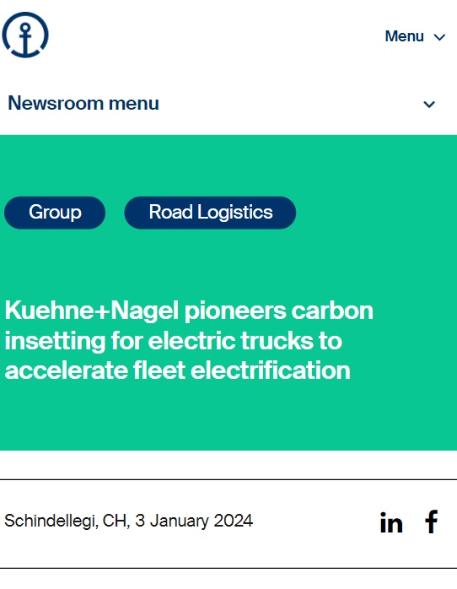This screenshot has height=589, width=457.
Task: Click the word Menu in header
Action: (404, 36)
